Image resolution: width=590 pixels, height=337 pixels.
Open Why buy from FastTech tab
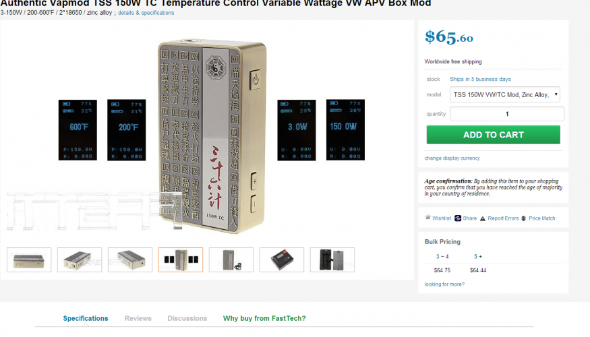264,318
